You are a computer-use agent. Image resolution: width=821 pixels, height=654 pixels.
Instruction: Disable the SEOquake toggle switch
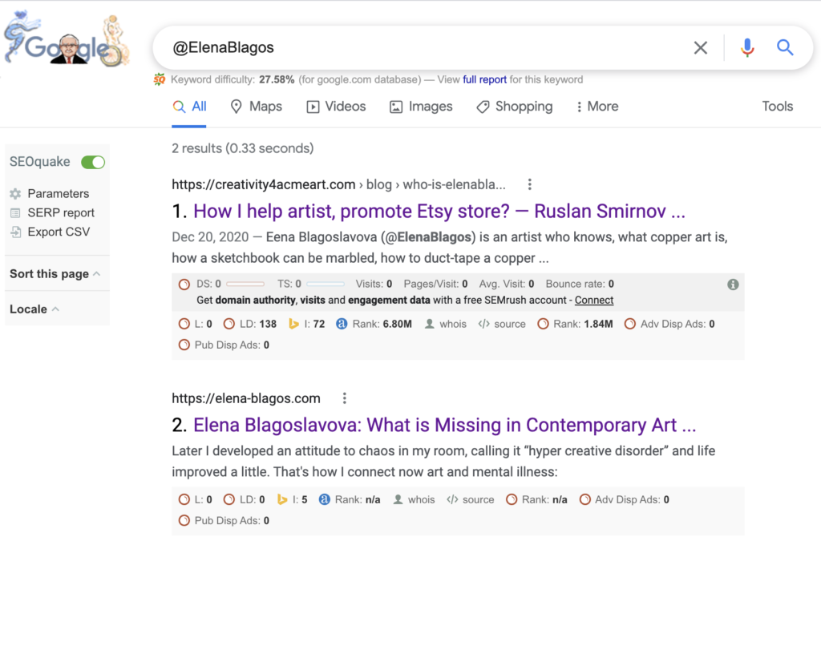click(x=93, y=162)
